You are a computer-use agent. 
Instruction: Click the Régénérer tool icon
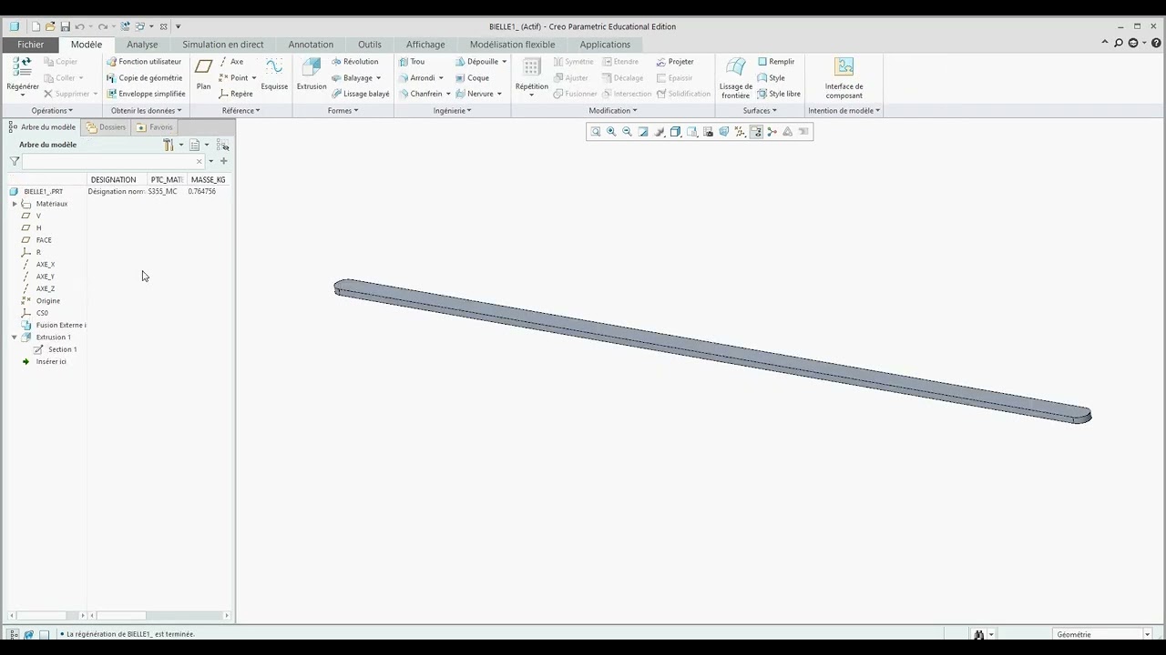(x=22, y=66)
